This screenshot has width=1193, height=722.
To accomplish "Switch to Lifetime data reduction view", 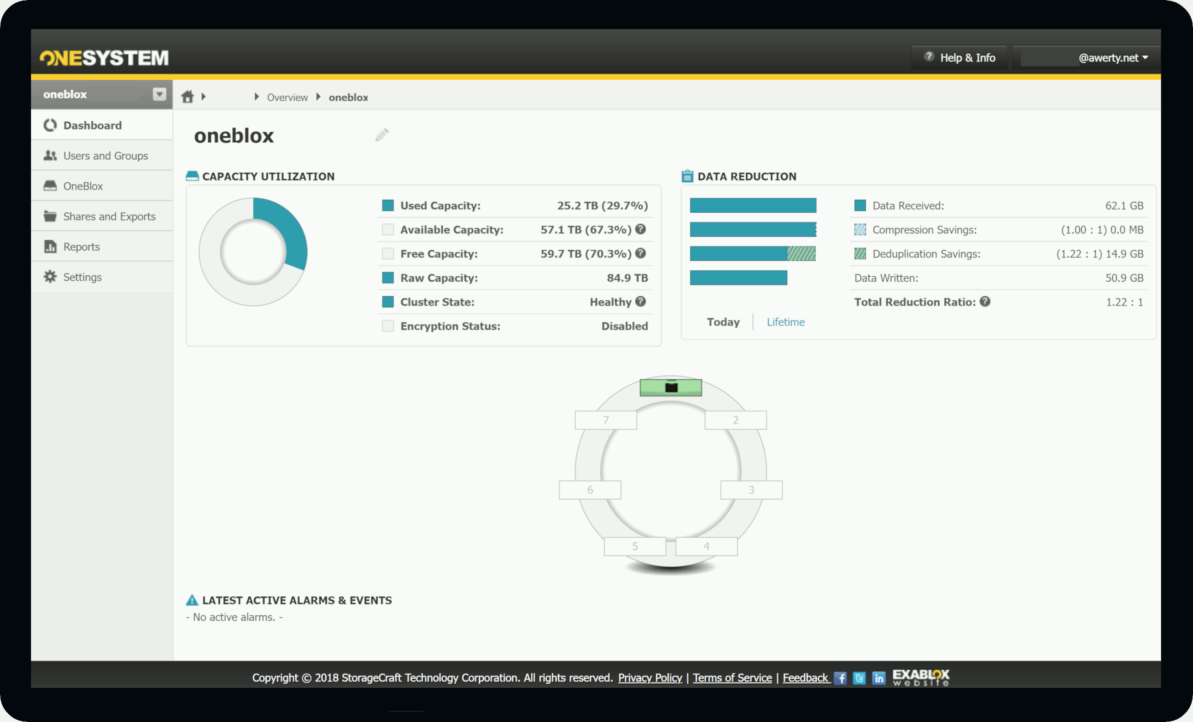I will click(x=785, y=322).
